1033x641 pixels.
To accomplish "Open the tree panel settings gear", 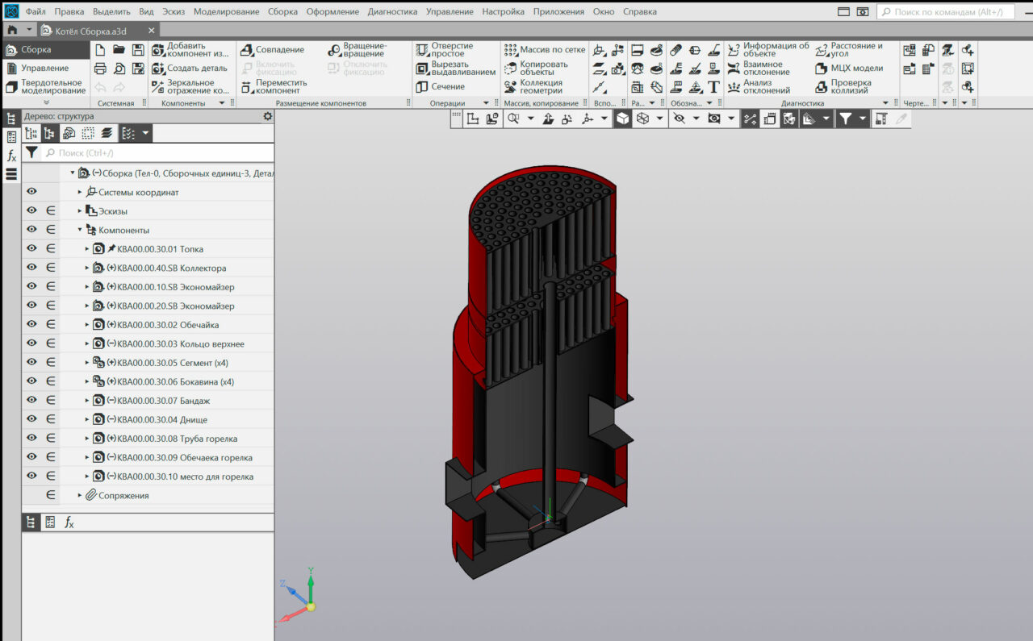I will [x=268, y=116].
